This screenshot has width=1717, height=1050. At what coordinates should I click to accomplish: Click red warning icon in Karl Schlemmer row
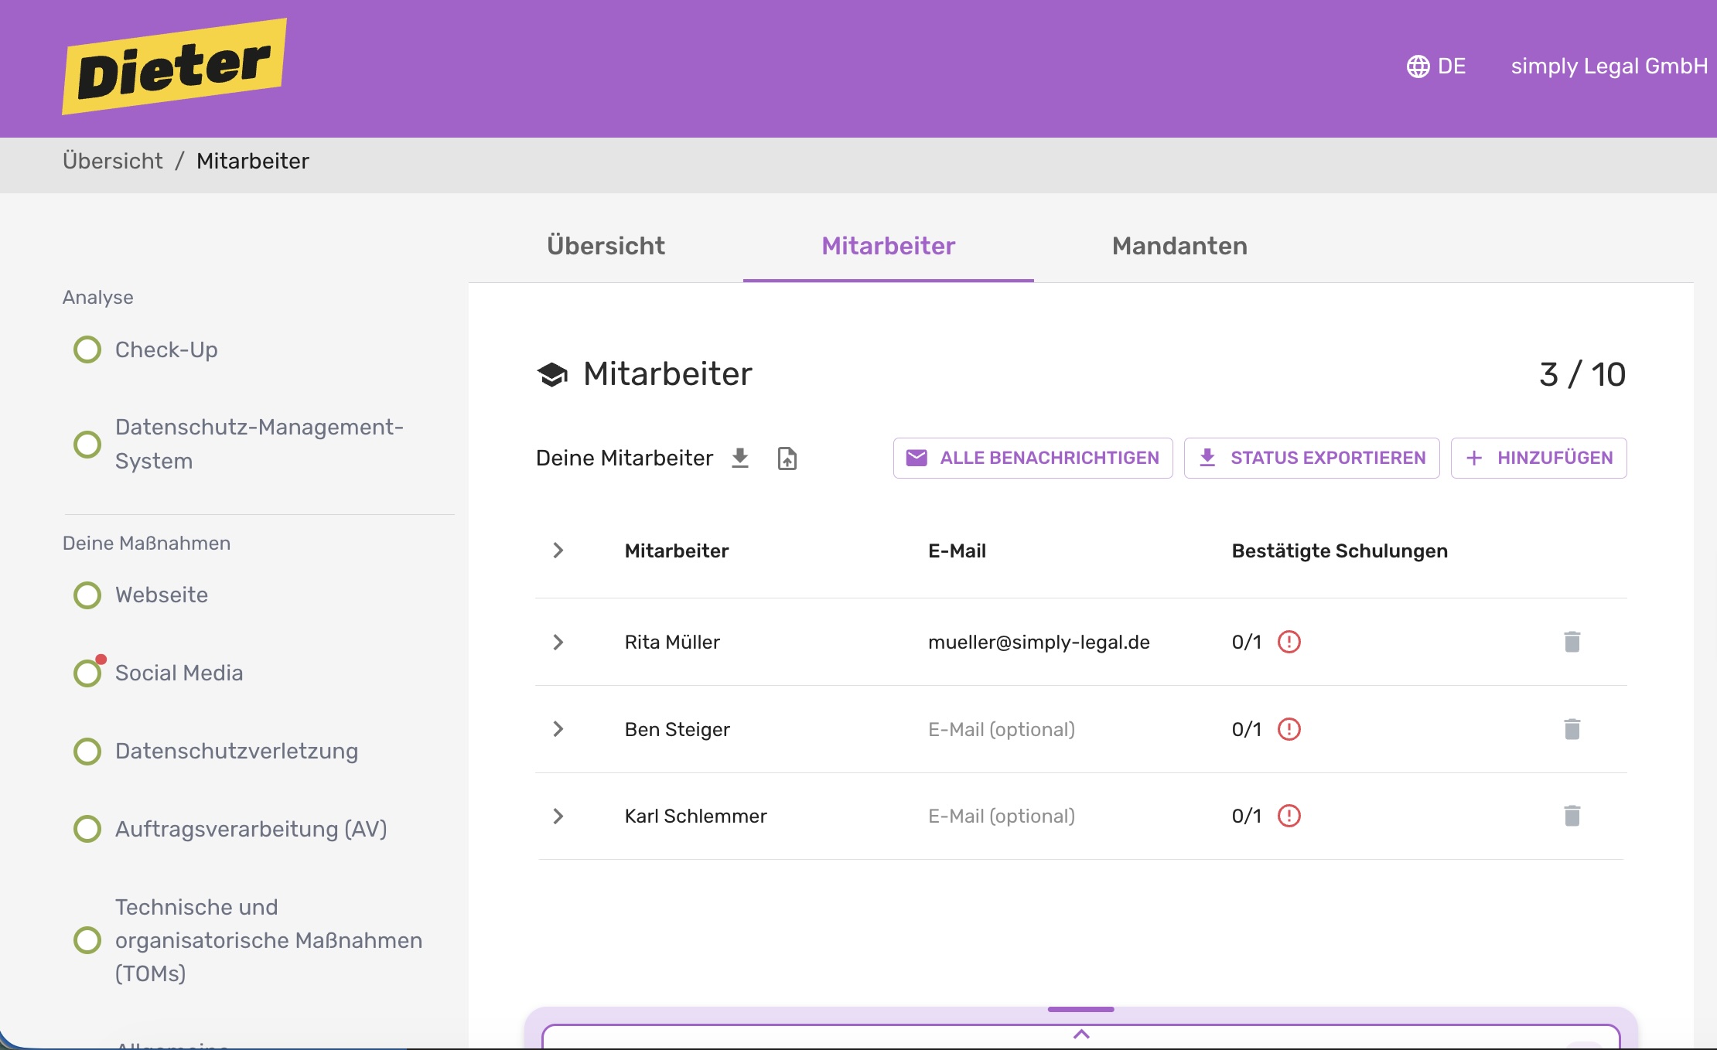tap(1289, 816)
